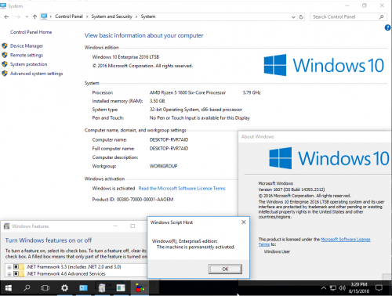Open the Start menu
Image resolution: width=392 pixels, height=296 pixels.
pos(9,288)
